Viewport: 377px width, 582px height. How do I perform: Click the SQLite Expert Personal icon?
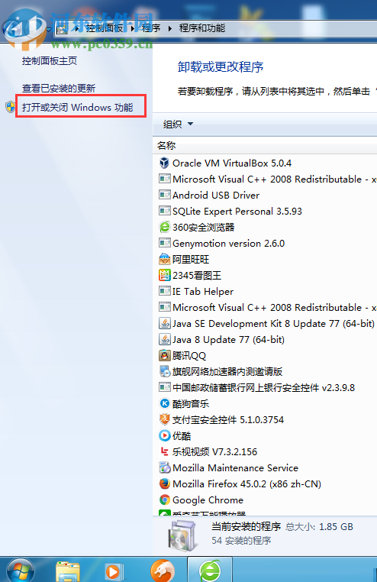[x=164, y=211]
